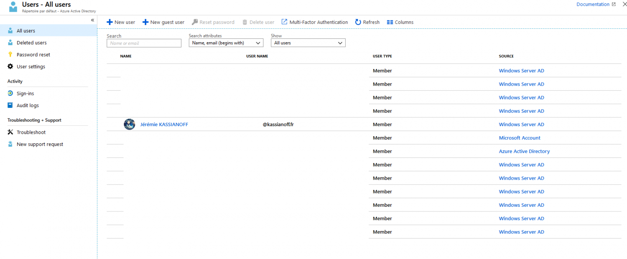Click the New support request icon

coord(10,144)
